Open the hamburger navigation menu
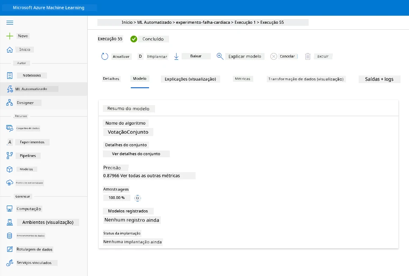Viewport: 409px width, 276px height. [10, 23]
